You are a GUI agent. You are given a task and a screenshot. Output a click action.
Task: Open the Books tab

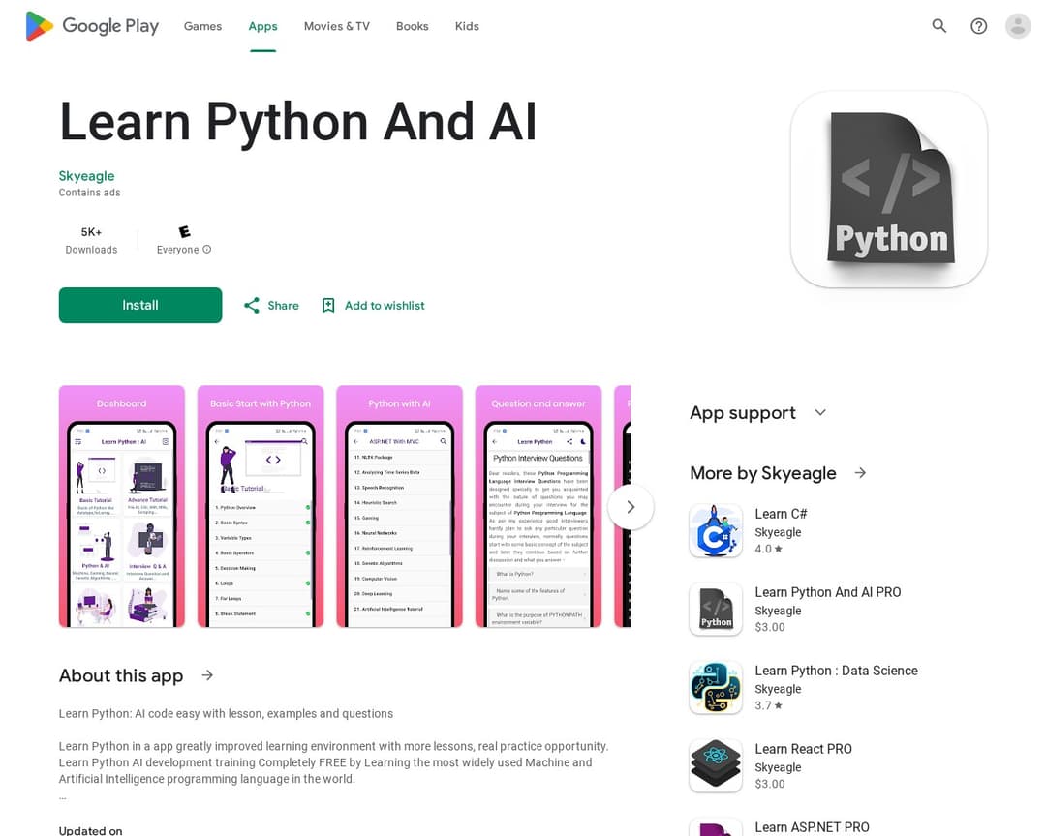click(413, 26)
